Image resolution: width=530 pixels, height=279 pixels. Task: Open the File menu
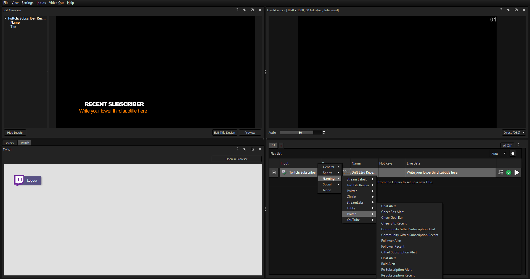coord(6,3)
